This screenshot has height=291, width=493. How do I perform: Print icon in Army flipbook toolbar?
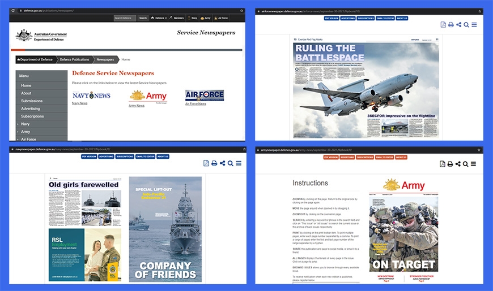[x=450, y=164]
